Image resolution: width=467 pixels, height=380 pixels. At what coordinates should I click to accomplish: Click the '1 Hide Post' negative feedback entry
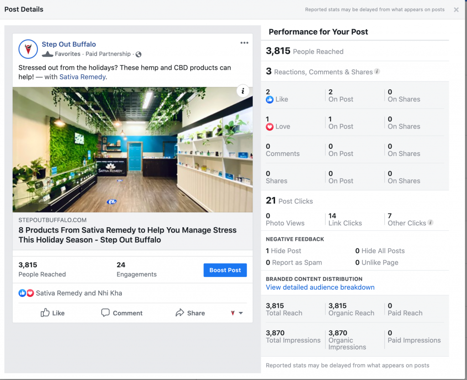(284, 251)
